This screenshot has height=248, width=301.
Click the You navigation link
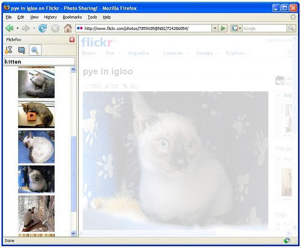click(110, 53)
